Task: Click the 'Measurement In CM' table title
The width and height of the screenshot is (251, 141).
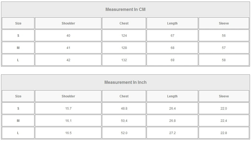Action: tap(125, 10)
